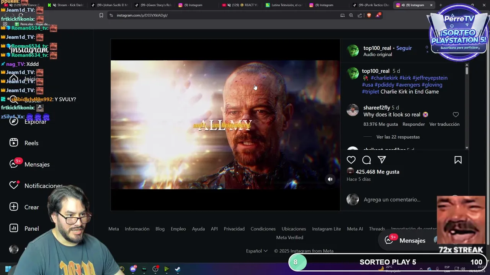Like the post with the heart icon
This screenshot has height=275, width=490.
351,160
